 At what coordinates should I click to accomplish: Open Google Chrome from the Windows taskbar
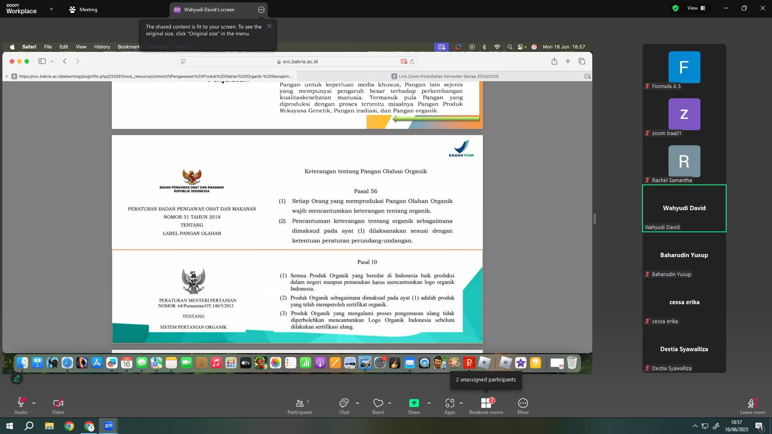(69, 426)
